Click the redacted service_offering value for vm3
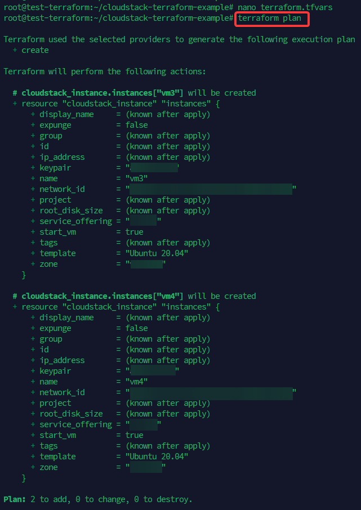 point(144,221)
